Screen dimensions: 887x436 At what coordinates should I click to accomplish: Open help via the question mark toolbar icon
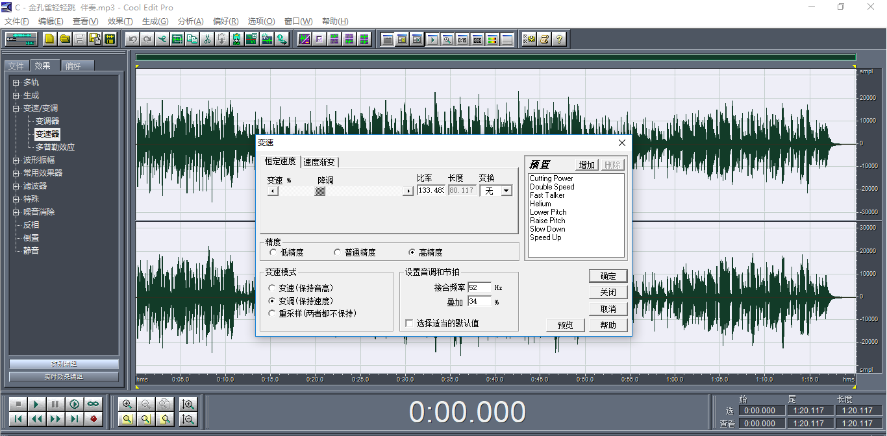click(560, 39)
